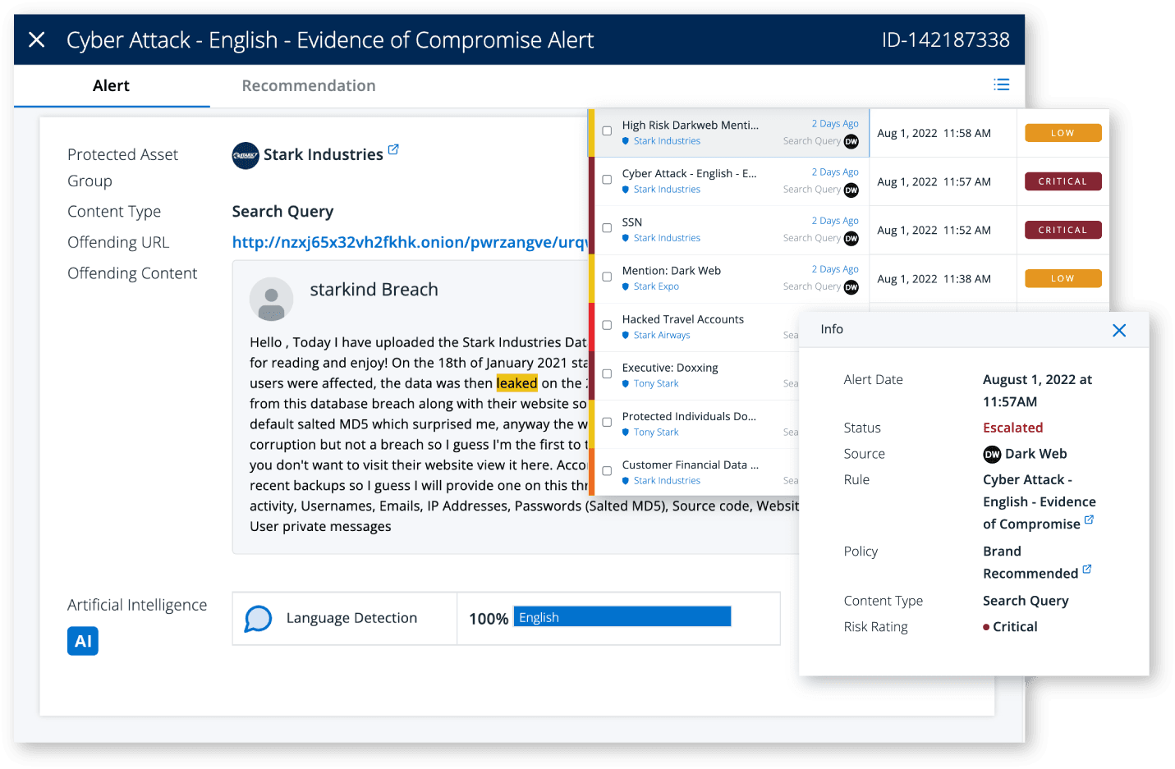Open Stark Industries link under SSN alert
Screen dimensions: 1175x769
[x=667, y=238]
